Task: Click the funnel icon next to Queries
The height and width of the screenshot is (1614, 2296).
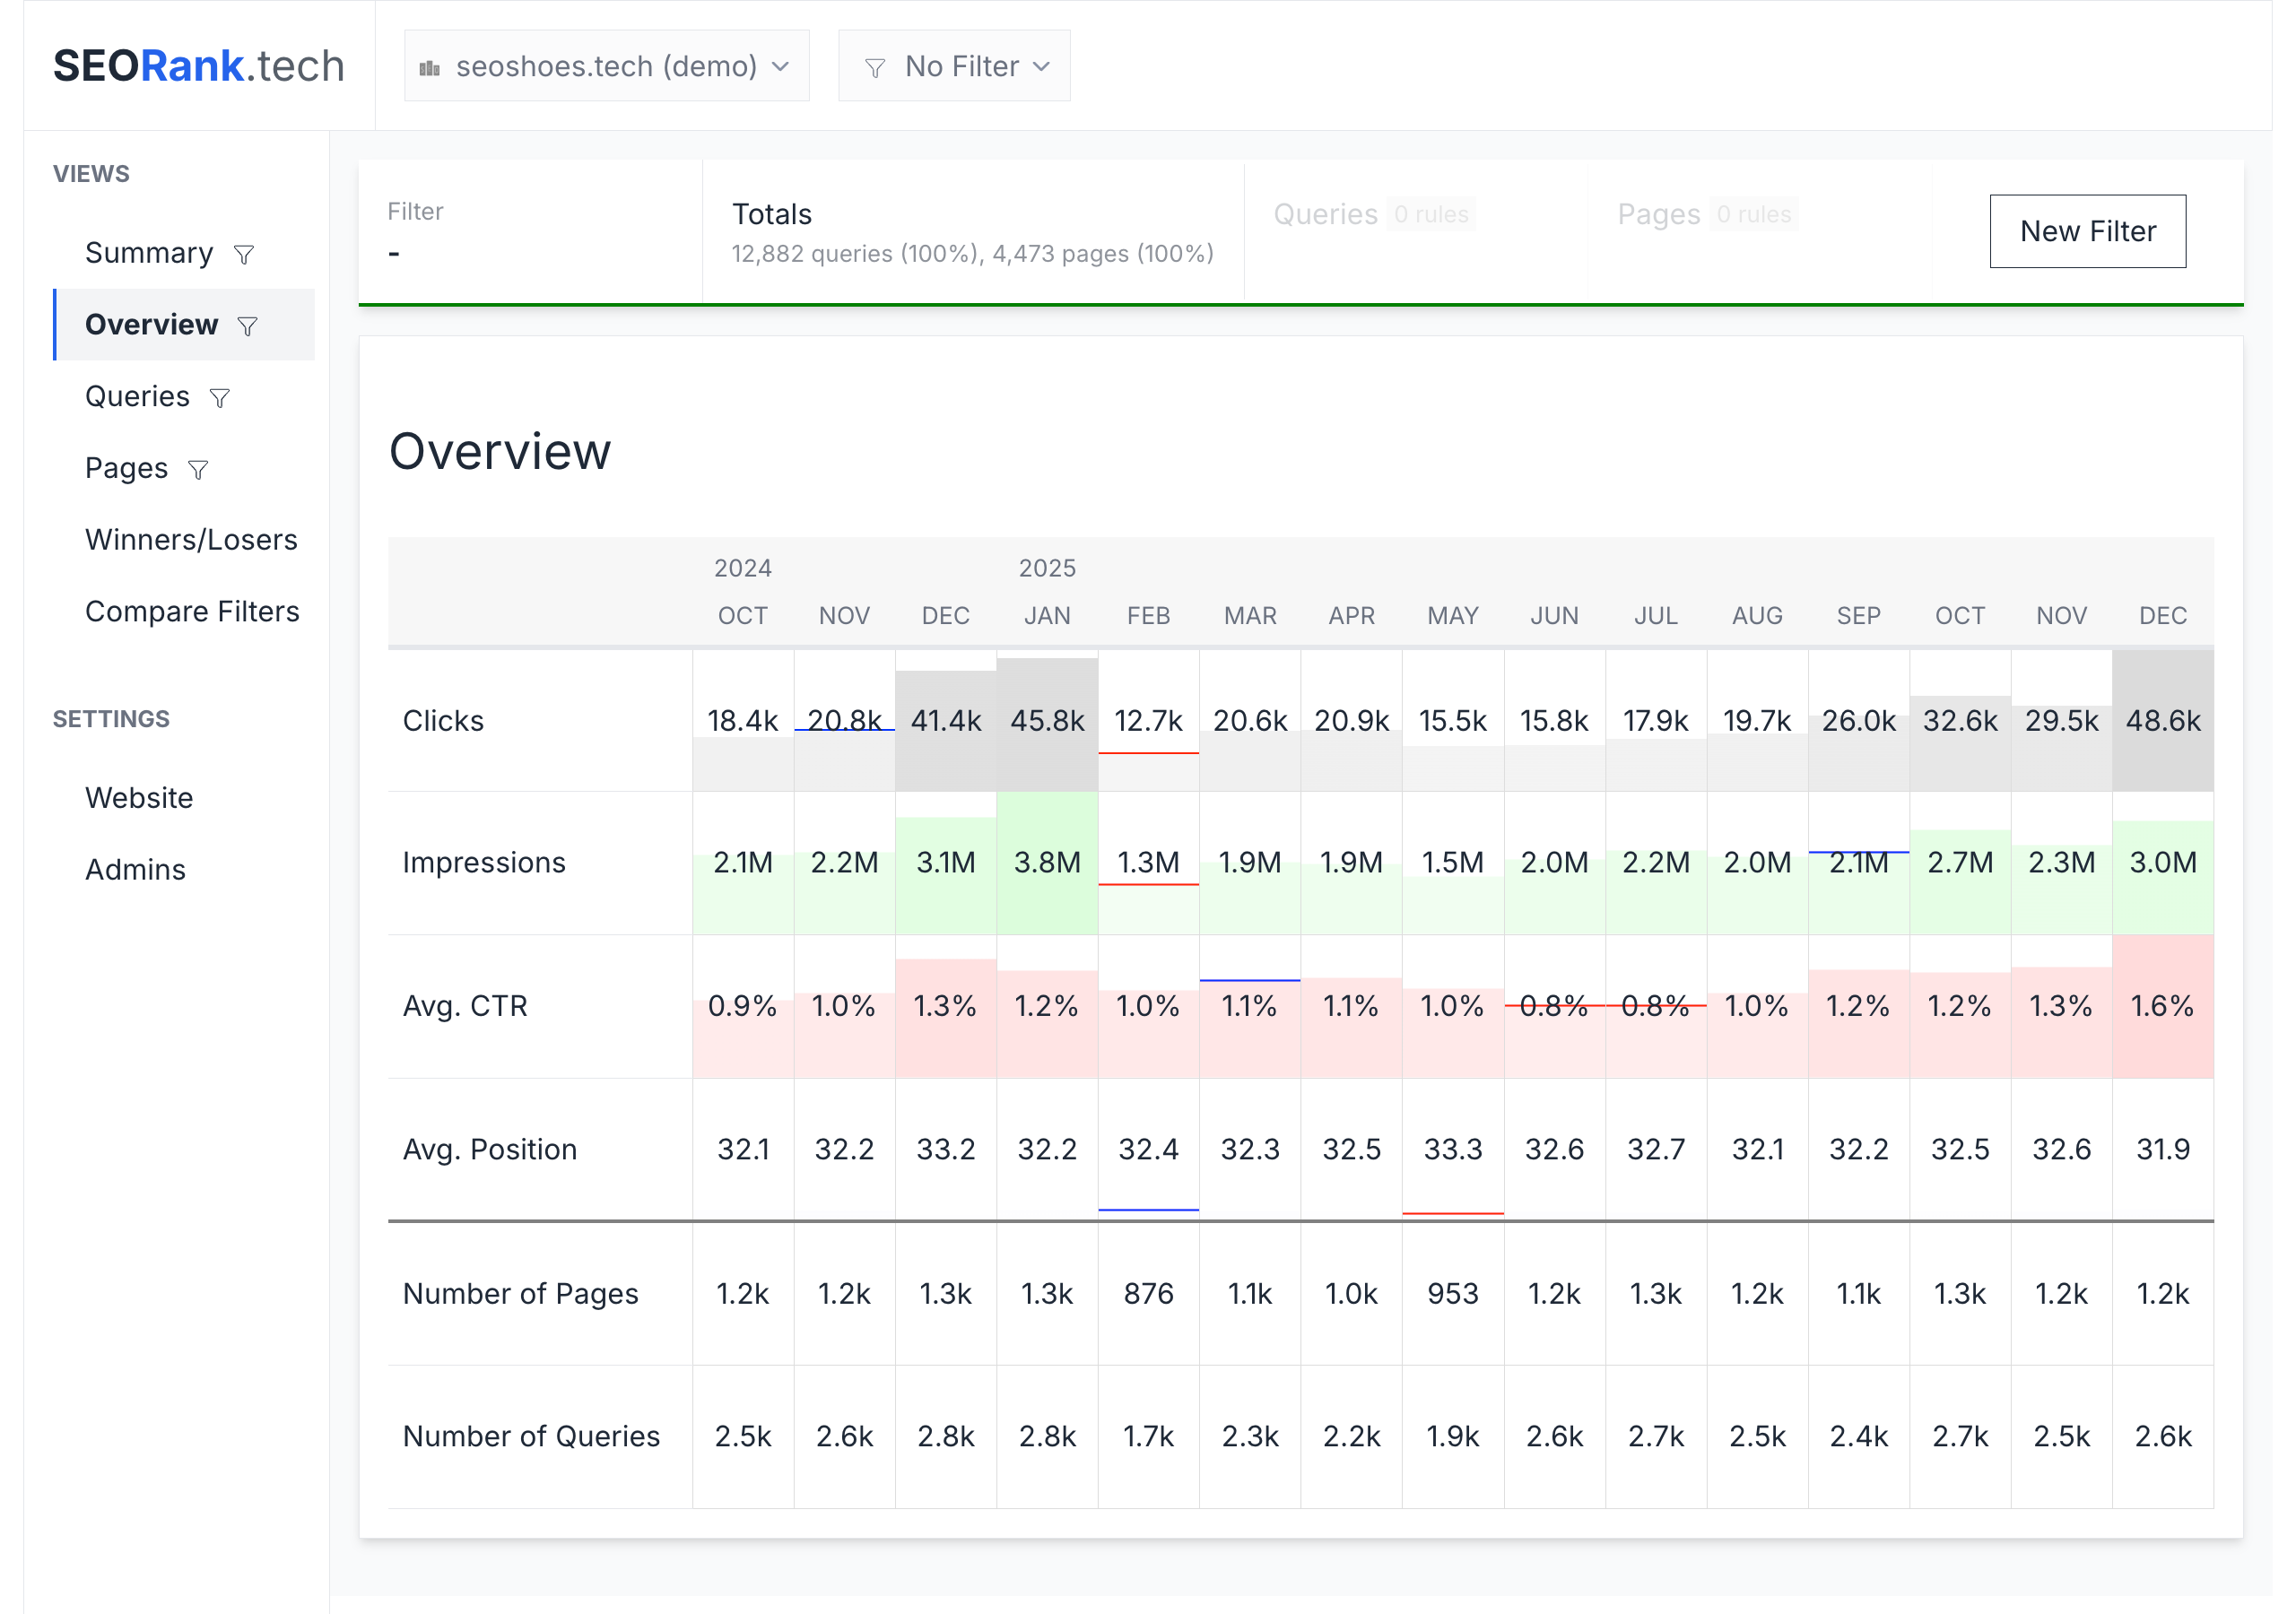Action: click(220, 399)
